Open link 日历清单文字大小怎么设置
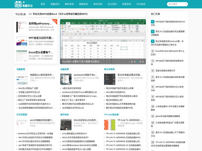Viewport: 202px width, 151px height. [x=30, y=96]
